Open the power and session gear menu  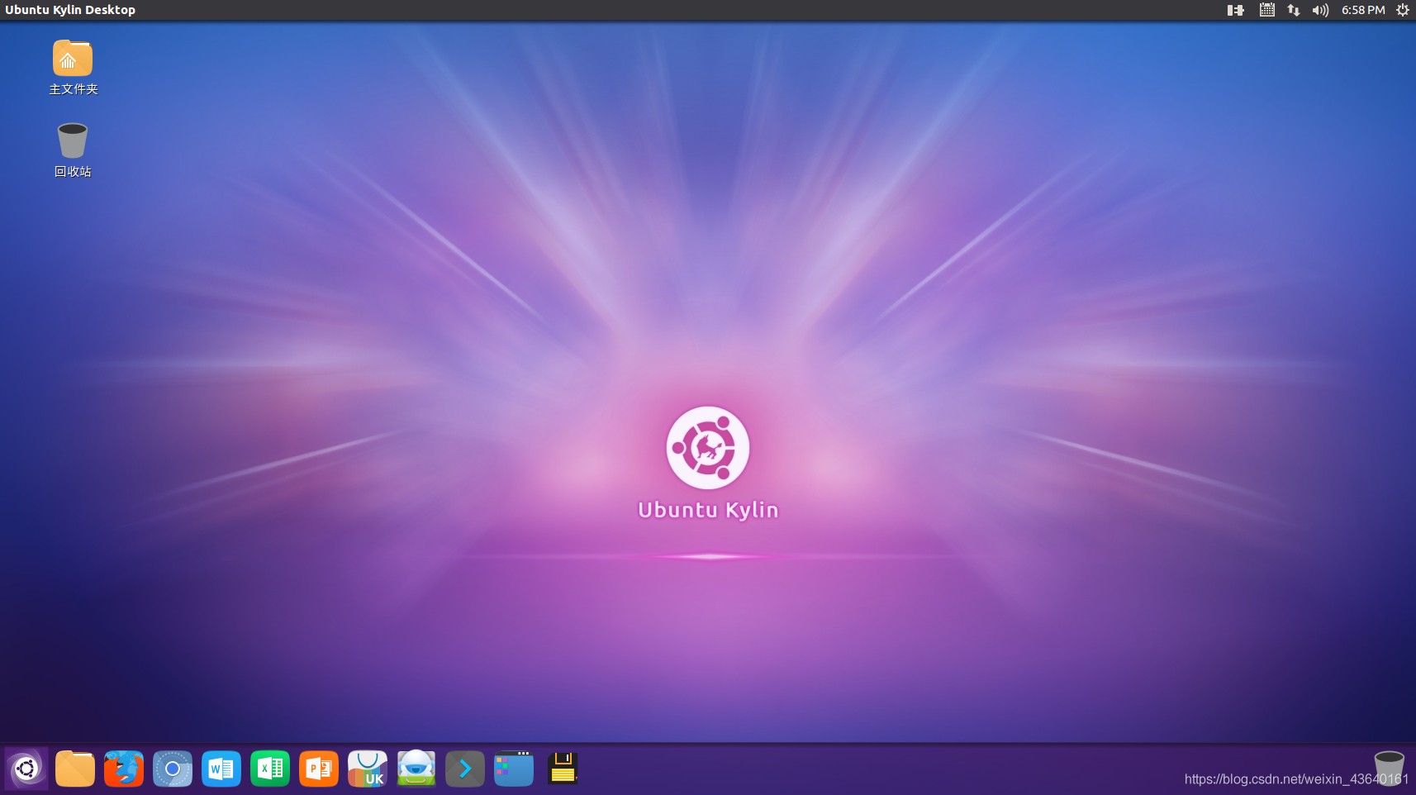pos(1403,10)
